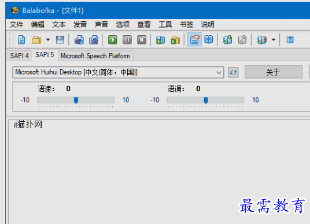
Task: Click the 语调 pitch slider thumb
Action: click(x=206, y=100)
